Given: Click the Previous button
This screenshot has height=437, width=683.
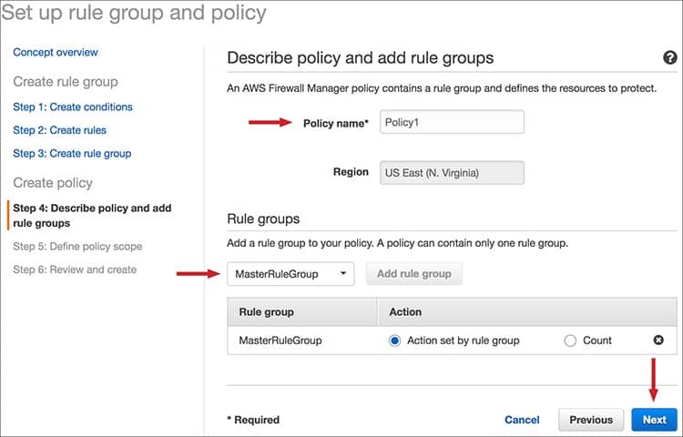Looking at the screenshot, I should point(591,420).
